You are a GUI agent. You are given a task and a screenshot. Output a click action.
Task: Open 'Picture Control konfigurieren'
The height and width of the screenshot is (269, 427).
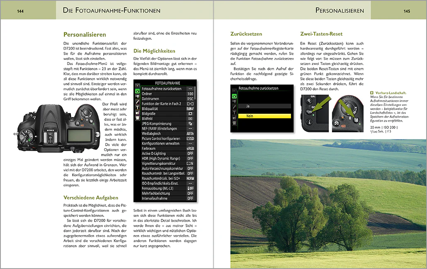click(167, 139)
